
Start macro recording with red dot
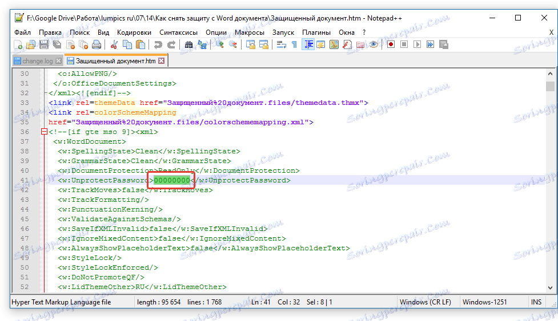click(x=391, y=44)
